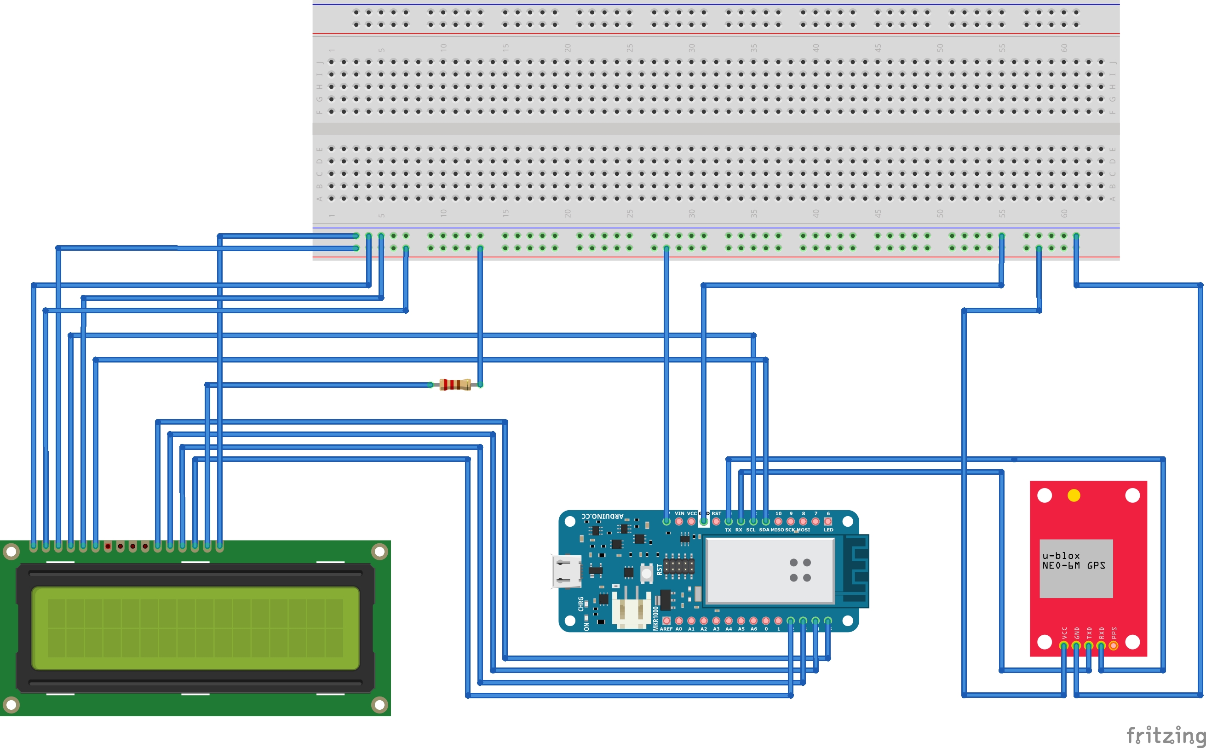The image size is (1206, 748).
Task: Click the PPS pin on GPS module
Action: click(1113, 645)
